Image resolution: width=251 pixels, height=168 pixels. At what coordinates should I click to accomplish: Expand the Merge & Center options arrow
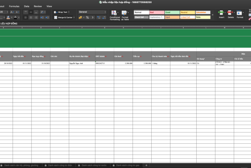[x=75, y=18]
